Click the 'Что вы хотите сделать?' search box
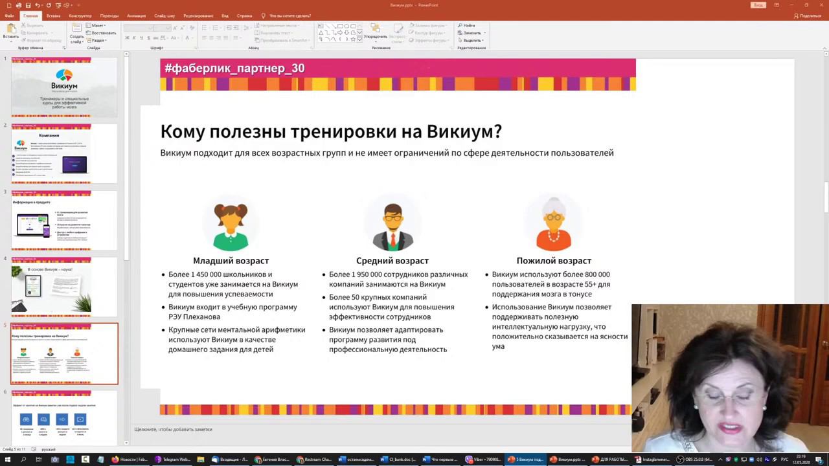 point(290,16)
